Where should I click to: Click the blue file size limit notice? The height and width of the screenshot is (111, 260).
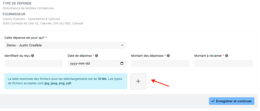[x=66, y=81]
